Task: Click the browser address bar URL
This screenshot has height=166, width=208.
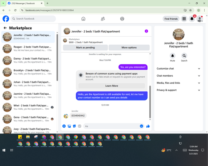Action: pyautogui.click(x=50, y=10)
